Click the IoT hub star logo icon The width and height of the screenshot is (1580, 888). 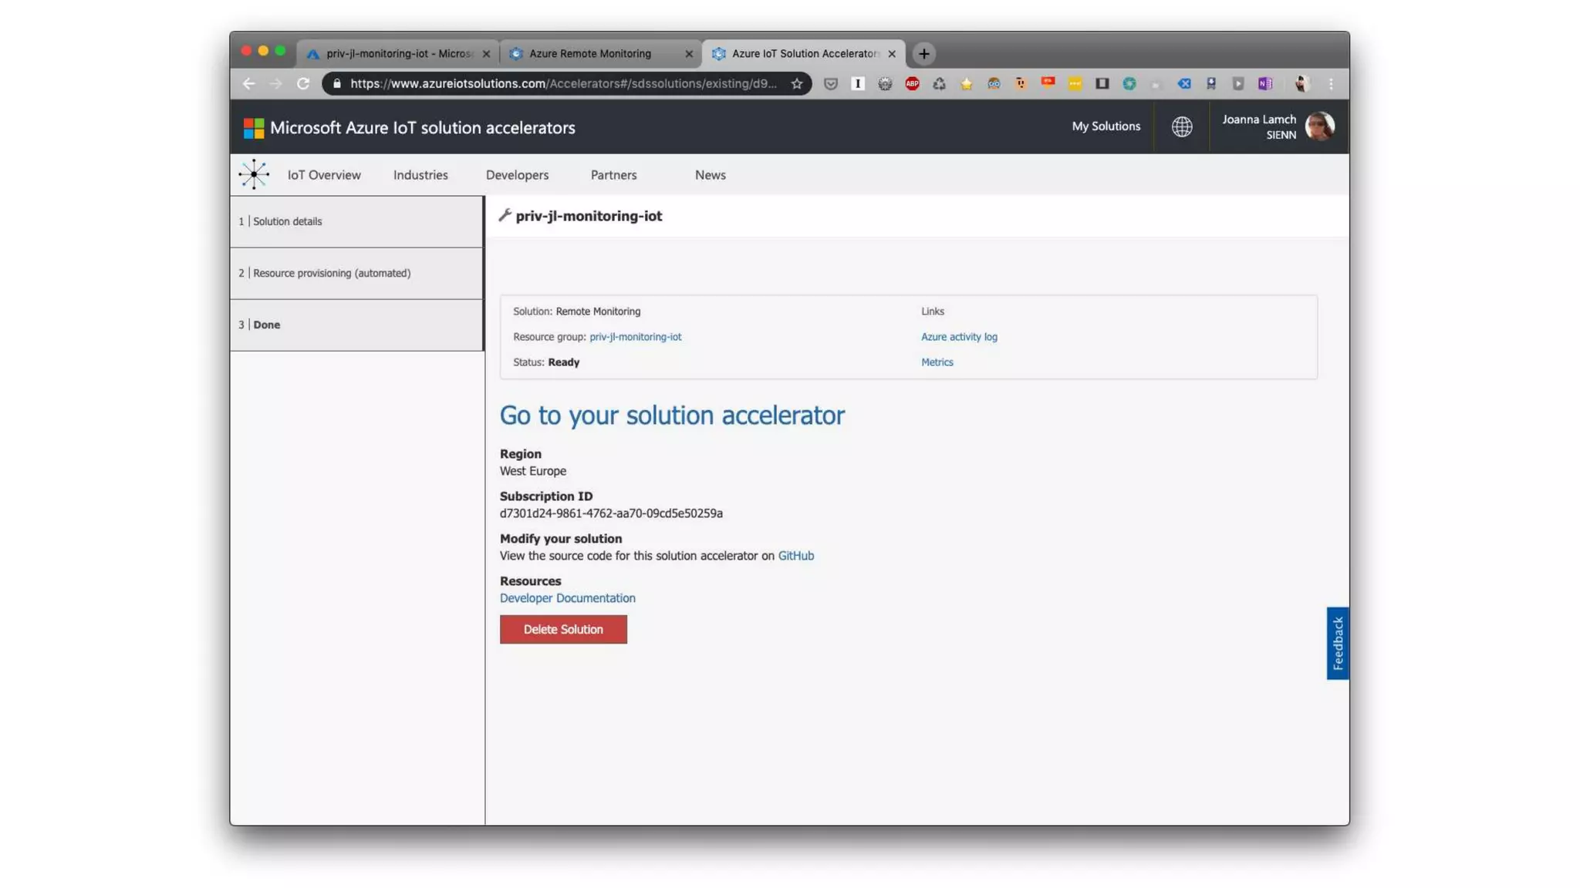pyautogui.click(x=254, y=175)
